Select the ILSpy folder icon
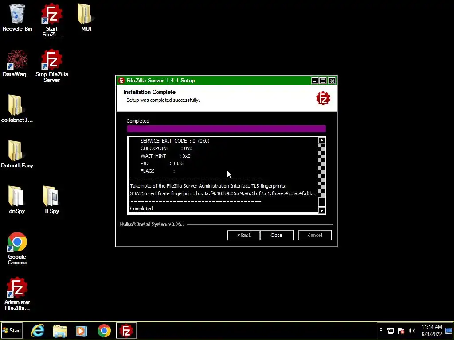 pyautogui.click(x=52, y=200)
